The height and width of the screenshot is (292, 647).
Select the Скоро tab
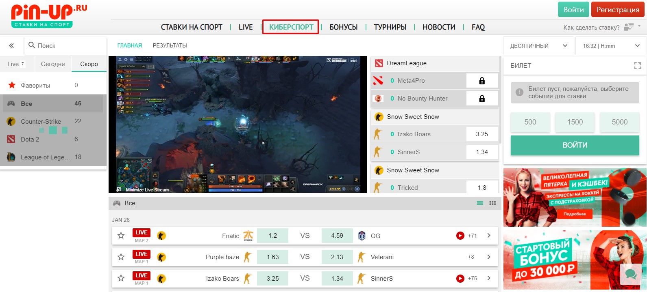[89, 64]
